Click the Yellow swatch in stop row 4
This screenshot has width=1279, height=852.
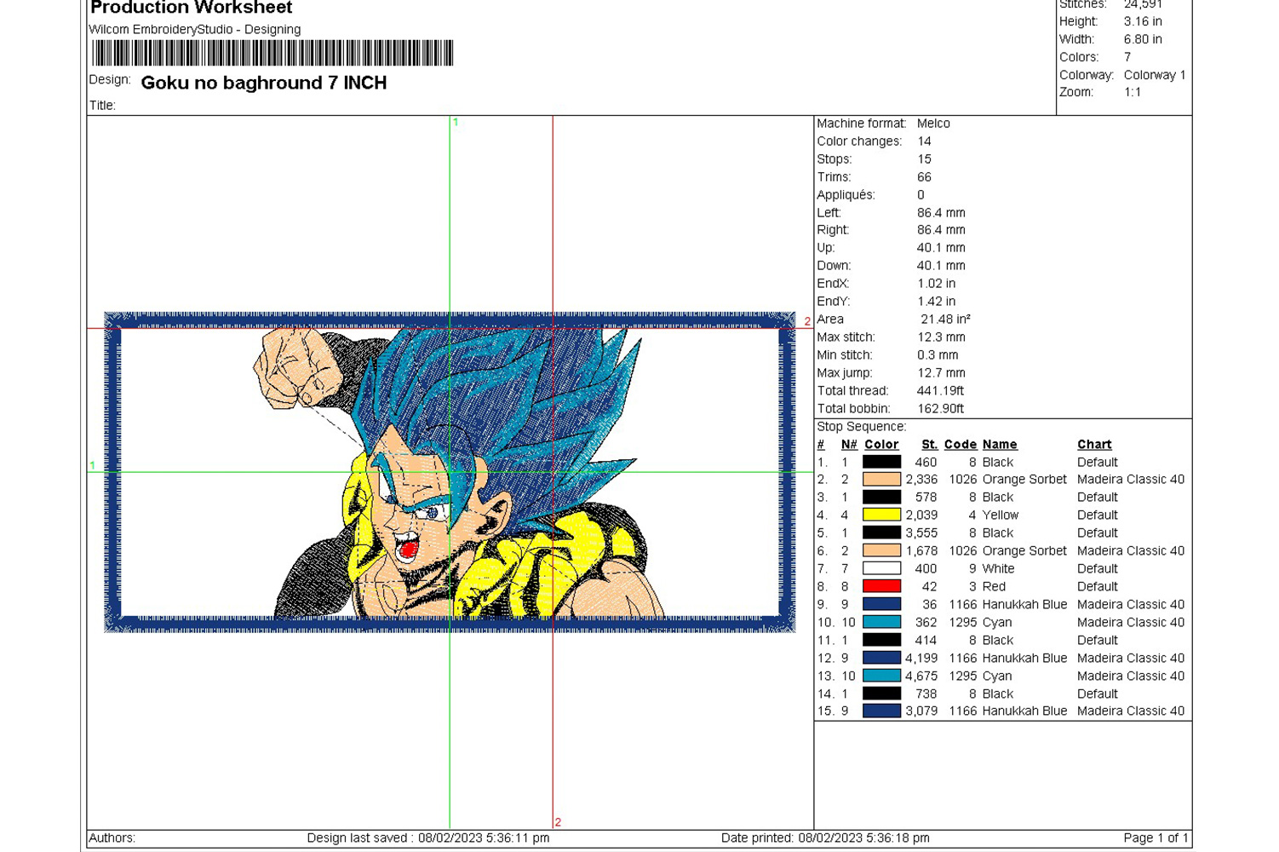click(x=881, y=515)
